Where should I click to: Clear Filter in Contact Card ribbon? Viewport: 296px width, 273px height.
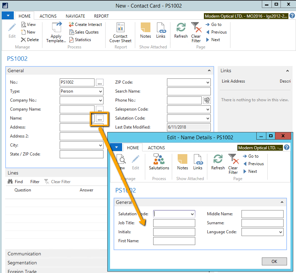196,32
